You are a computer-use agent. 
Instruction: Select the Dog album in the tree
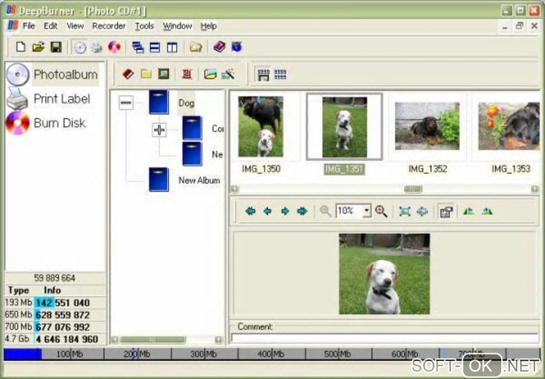(186, 103)
